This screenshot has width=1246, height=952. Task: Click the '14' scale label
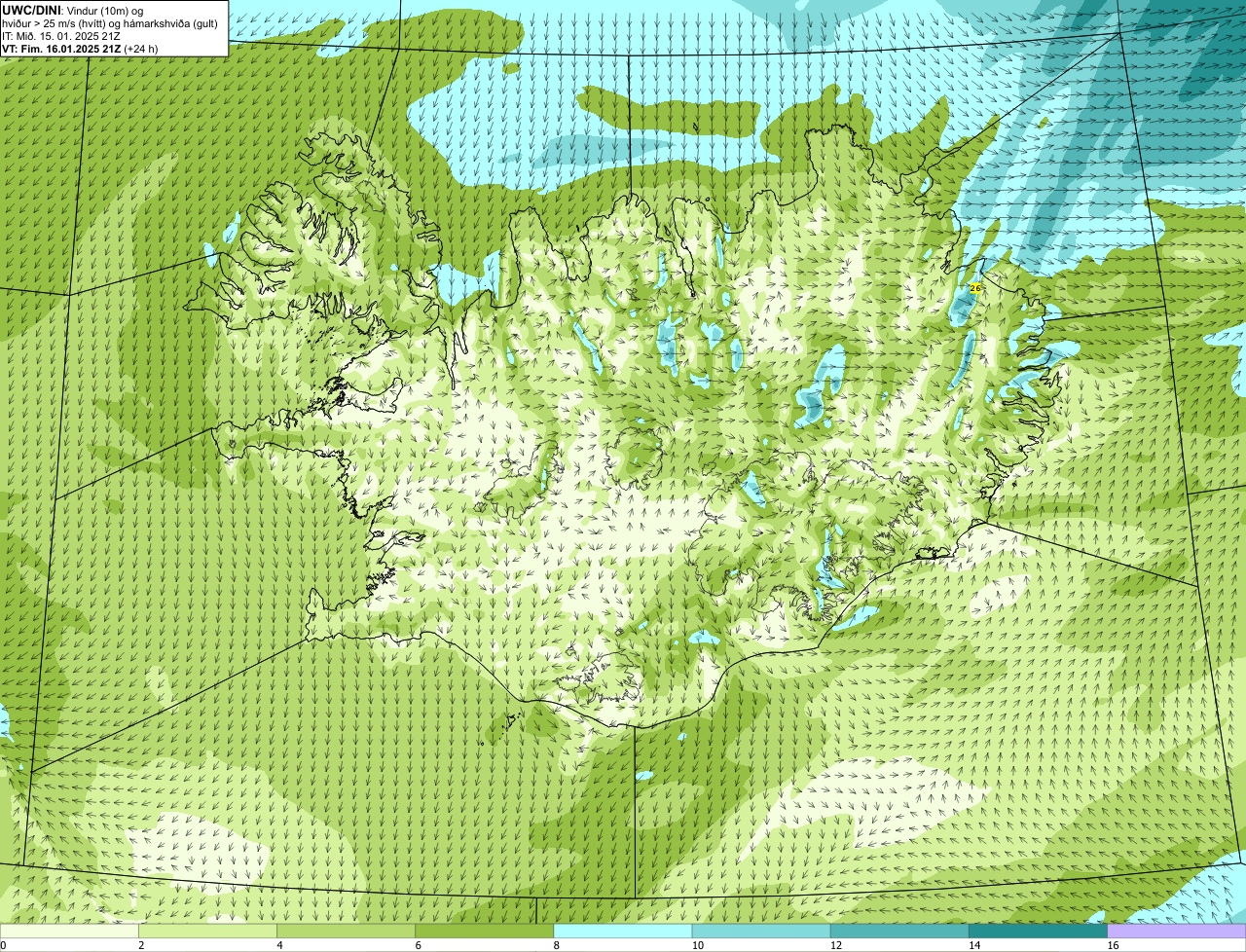click(x=974, y=945)
